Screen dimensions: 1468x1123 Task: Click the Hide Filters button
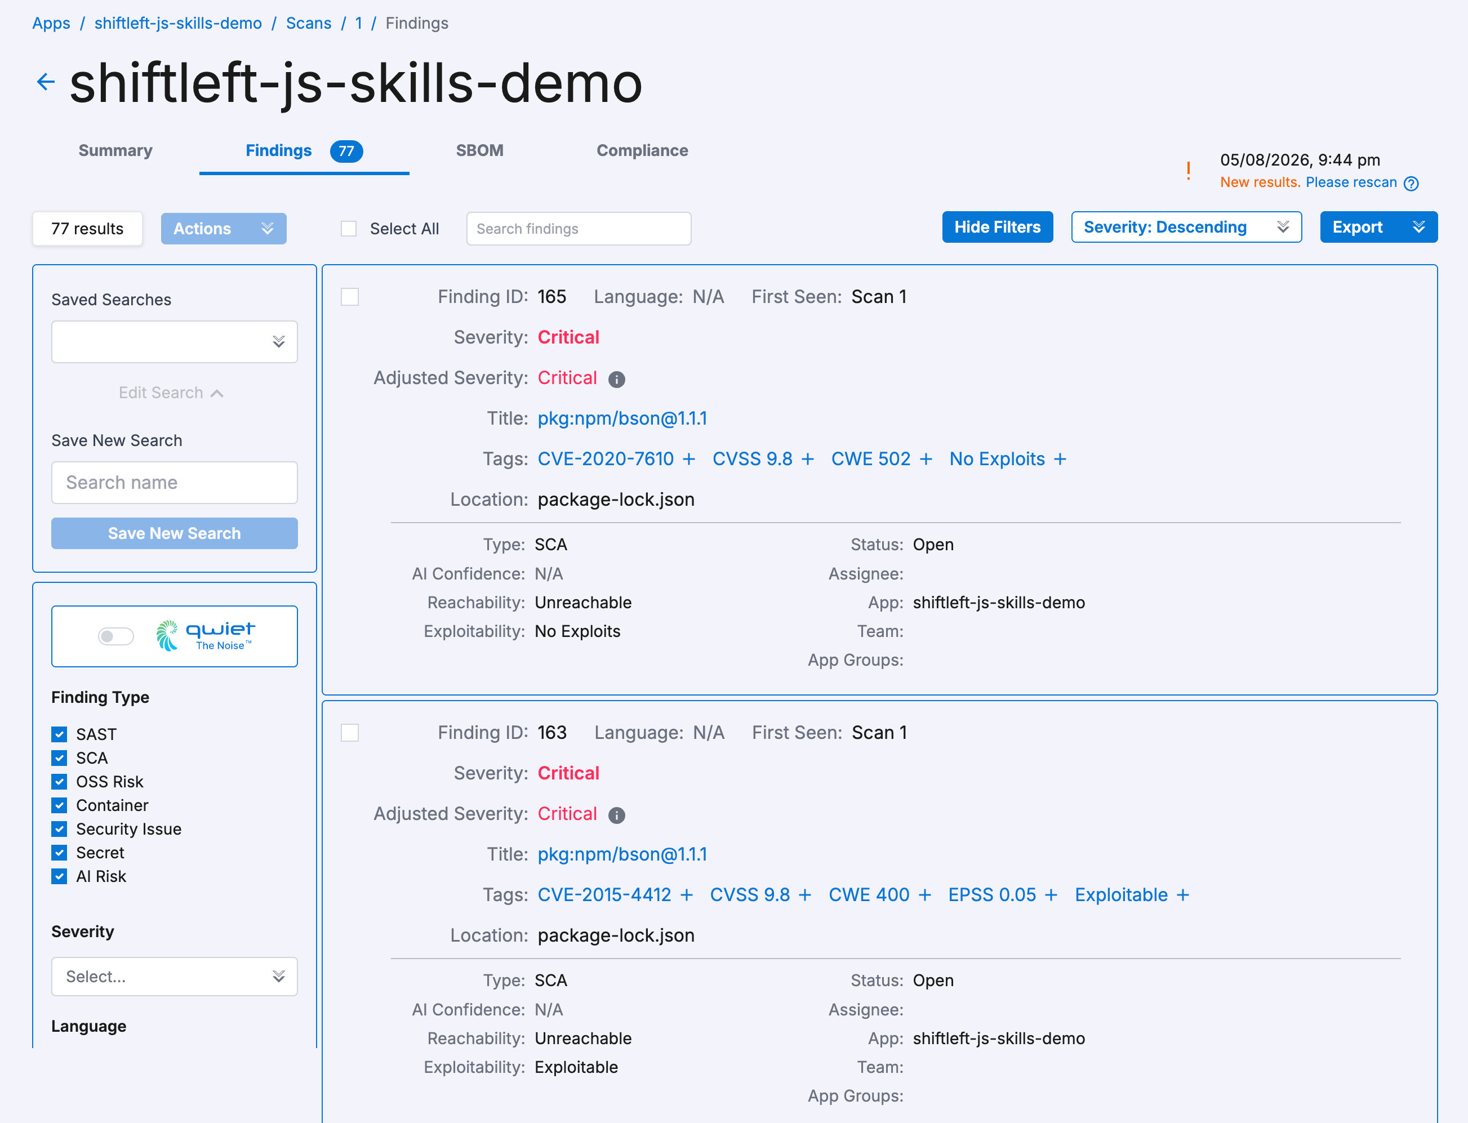998,228
